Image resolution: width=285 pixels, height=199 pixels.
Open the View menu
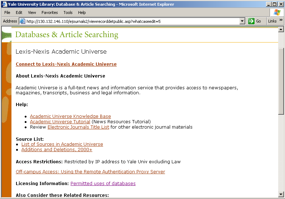tap(32, 13)
